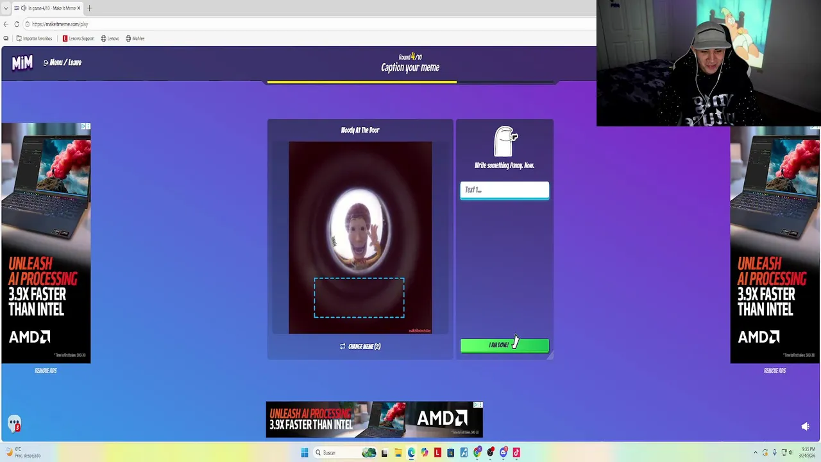Open the browser tab search dropdown arrow
The width and height of the screenshot is (821, 462).
pos(5,8)
